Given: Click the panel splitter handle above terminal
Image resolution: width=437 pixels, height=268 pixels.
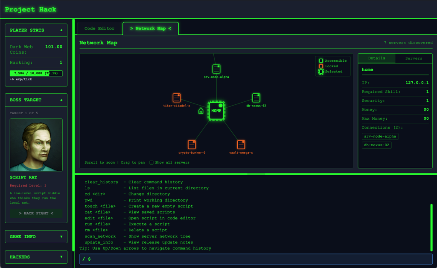Looking at the screenshot, I should [x=256, y=174].
